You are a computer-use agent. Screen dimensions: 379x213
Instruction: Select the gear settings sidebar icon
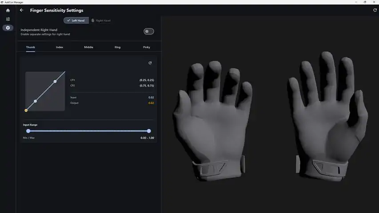(8, 28)
